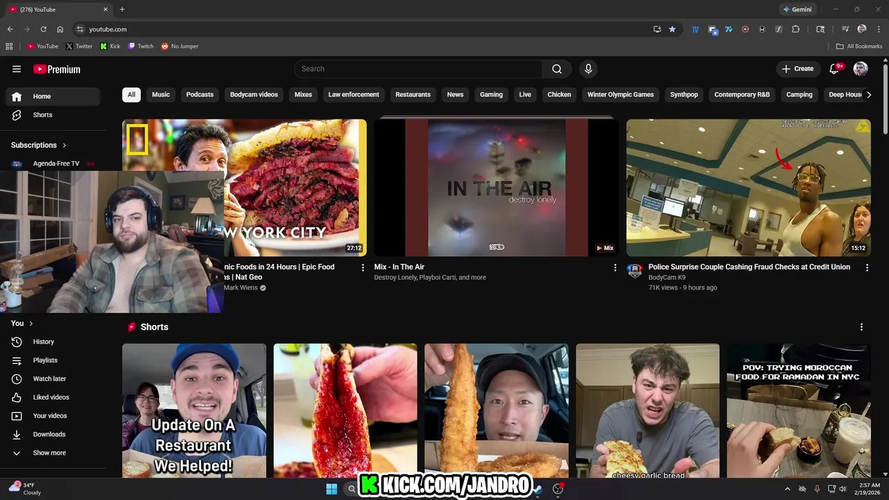Open the Twitter bookmark
This screenshot has height=500, width=889.
[x=79, y=47]
